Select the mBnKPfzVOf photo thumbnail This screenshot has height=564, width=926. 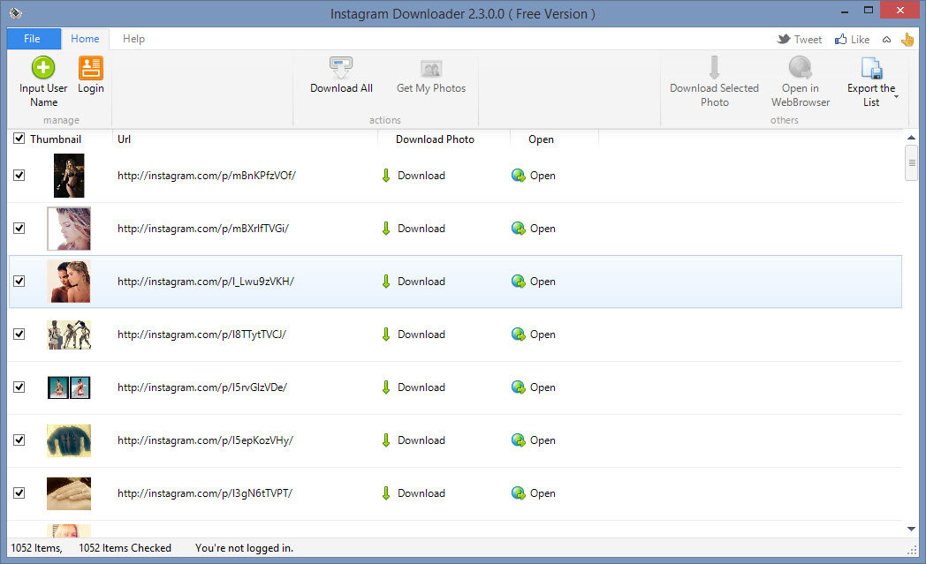[x=69, y=176]
